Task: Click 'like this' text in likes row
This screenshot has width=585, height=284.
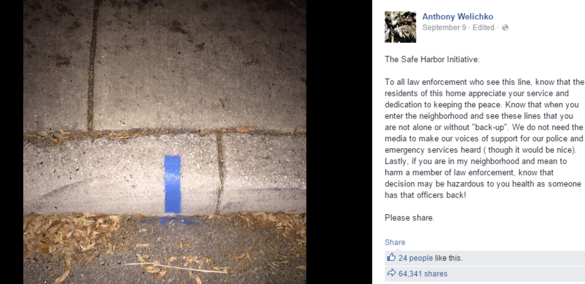Action: (448, 258)
